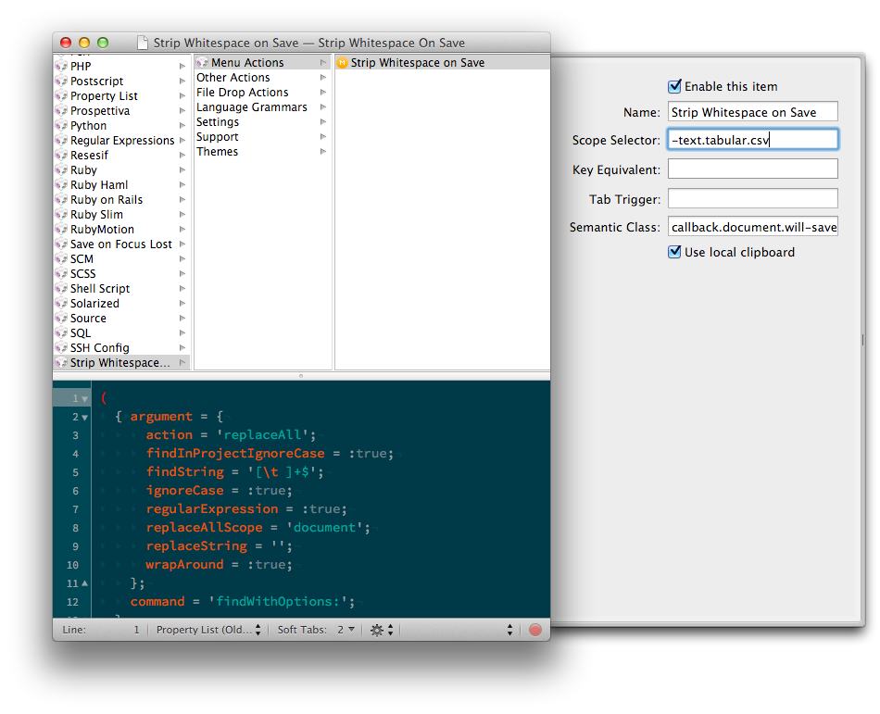880x714 pixels.
Task: Click 'findWithOptions:' text on line 12
Action: [x=279, y=602]
